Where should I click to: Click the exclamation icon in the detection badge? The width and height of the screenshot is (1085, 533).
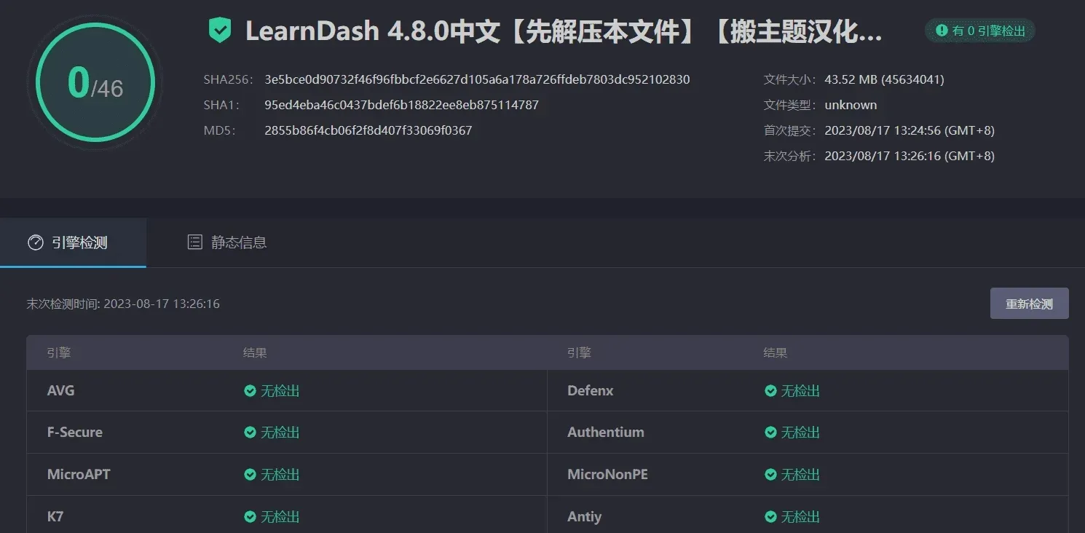(942, 31)
